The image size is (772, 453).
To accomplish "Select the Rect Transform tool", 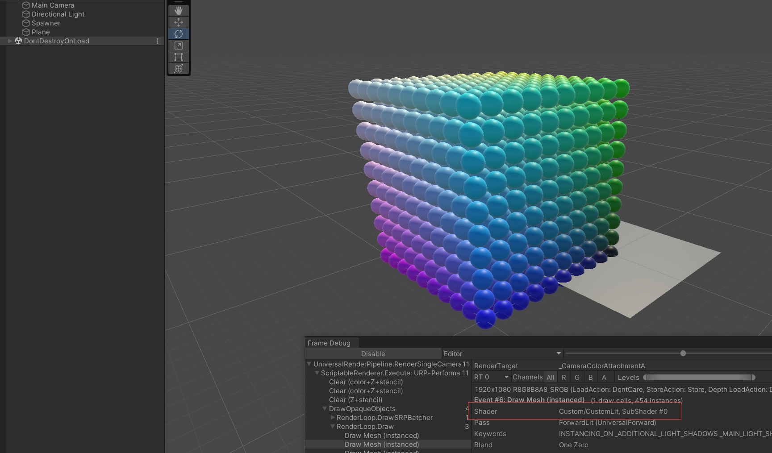I will coord(178,57).
